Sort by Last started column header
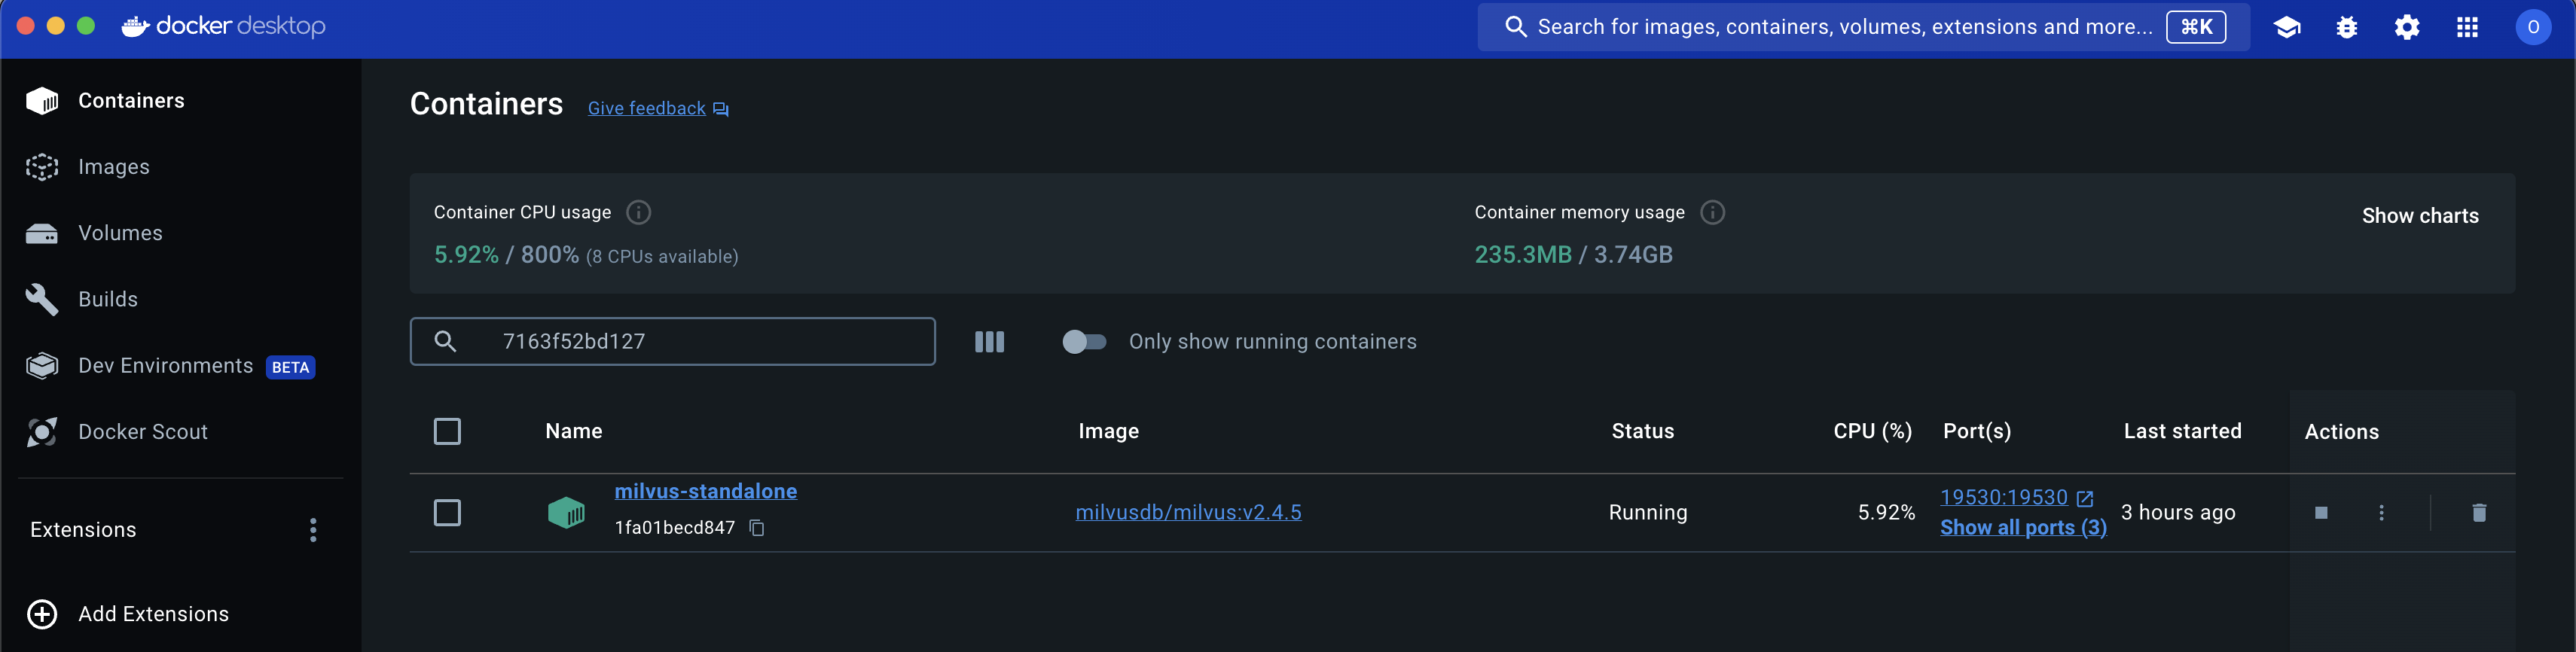The width and height of the screenshot is (2576, 652). (2182, 431)
